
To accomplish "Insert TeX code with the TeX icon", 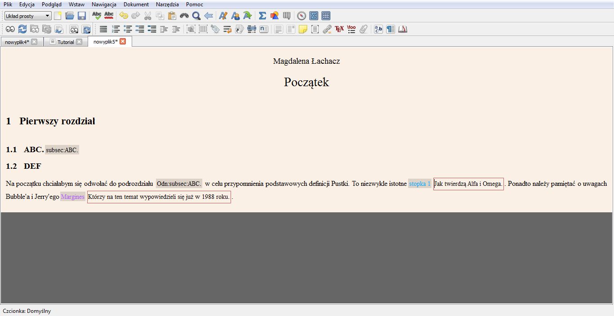I will 339,29.
